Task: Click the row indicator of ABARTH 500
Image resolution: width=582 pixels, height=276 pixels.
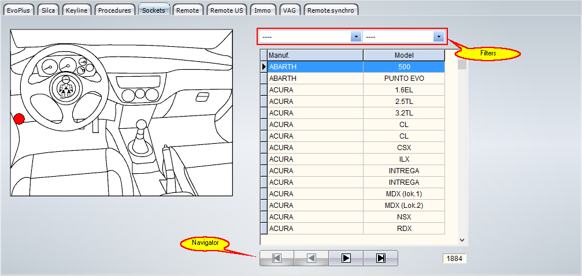Action: point(264,67)
